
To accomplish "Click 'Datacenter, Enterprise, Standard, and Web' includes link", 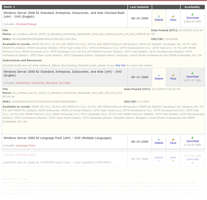I will click(x=43, y=83).
